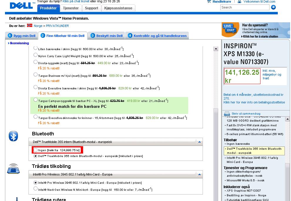The height and width of the screenshot is (201, 291).
Task: Go to Finn tilbehør til min Dell step
Action: point(63,35)
